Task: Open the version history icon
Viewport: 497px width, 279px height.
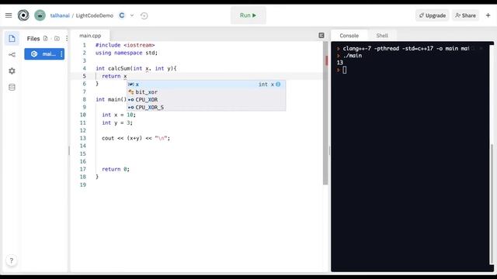Action: 144,15
